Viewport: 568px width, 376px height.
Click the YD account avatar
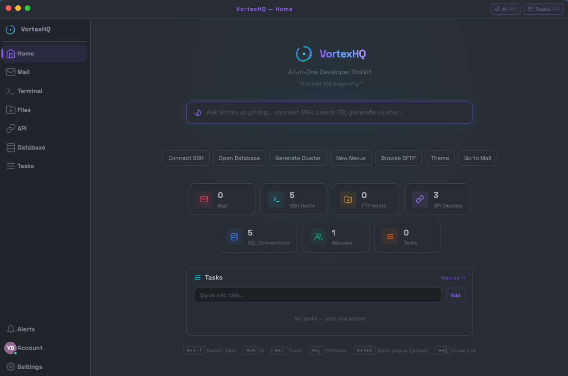click(x=10, y=348)
